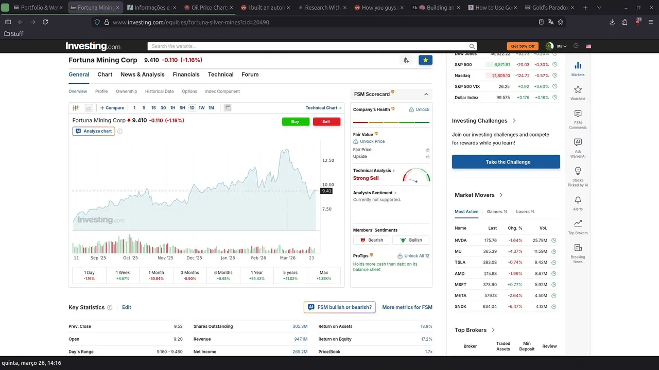
Task: Select the 5H chart interval
Action: click(x=182, y=108)
